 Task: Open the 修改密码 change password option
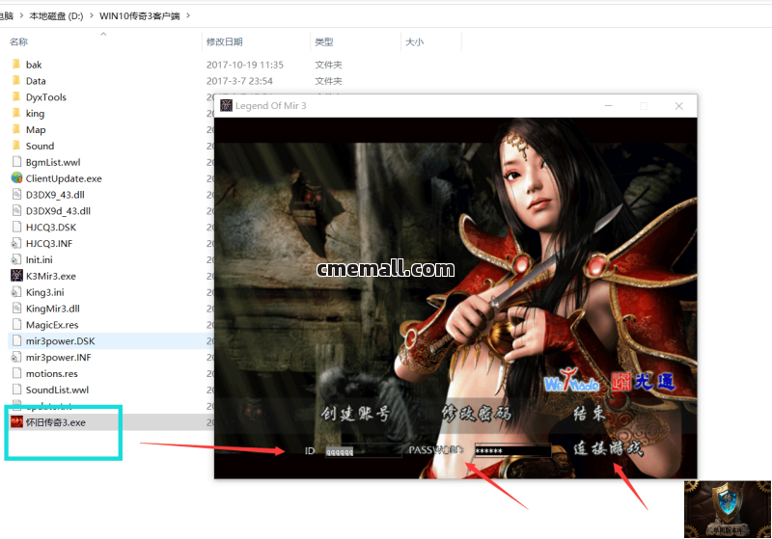click(x=476, y=414)
